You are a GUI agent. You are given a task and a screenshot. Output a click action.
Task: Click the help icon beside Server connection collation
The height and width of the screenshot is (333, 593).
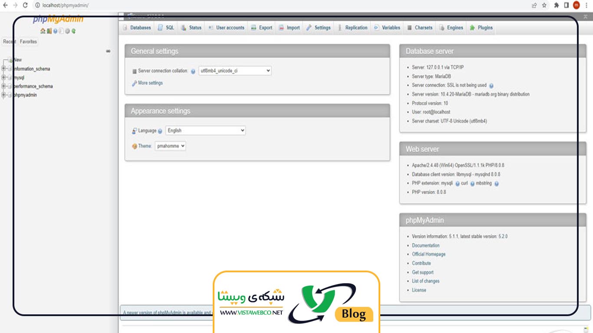point(193,71)
